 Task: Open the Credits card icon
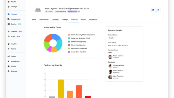click(x=8, y=66)
